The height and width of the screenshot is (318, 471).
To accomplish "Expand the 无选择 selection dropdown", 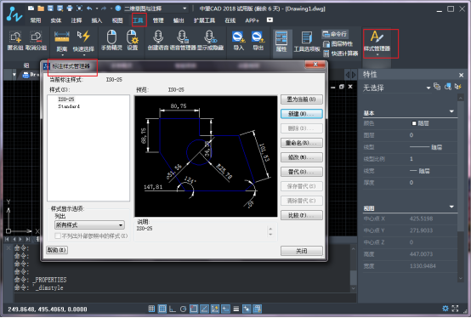I will pos(428,88).
